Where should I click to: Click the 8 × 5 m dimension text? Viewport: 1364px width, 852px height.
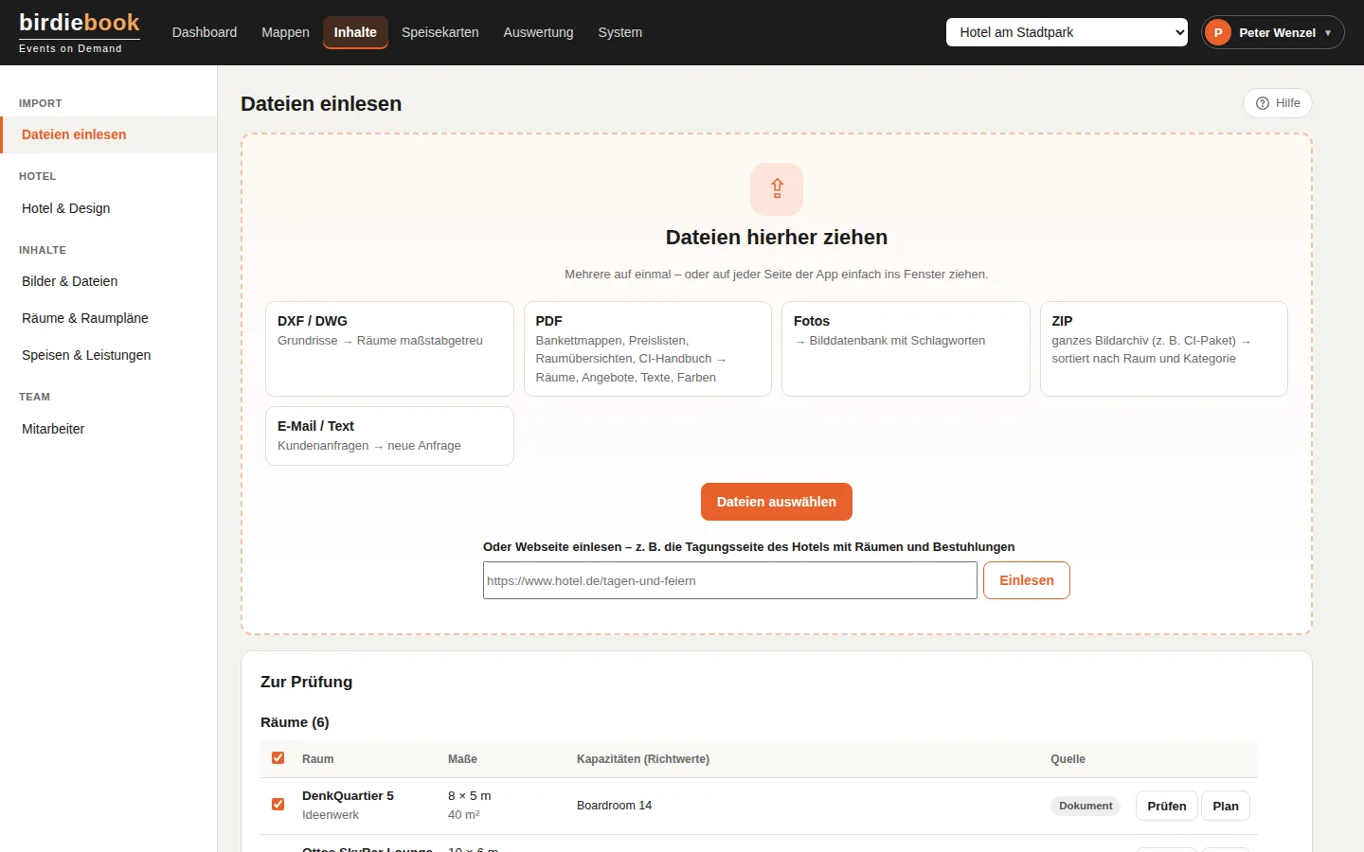470,796
